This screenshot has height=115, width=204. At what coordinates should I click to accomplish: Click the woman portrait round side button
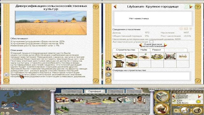pos(108,69)
